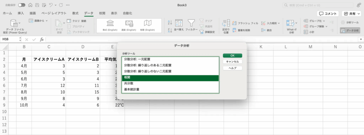Select 共分散 in analysis tools list
The image size is (364, 135).
tap(171, 83)
